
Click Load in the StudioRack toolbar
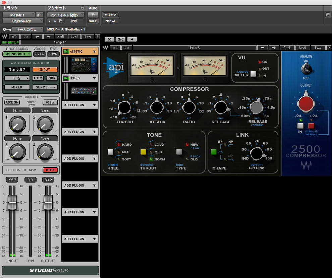[x=74, y=37]
